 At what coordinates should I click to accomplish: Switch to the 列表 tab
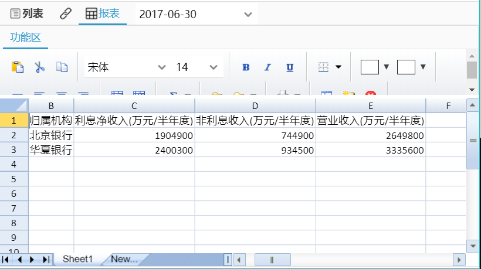pyautogui.click(x=26, y=14)
